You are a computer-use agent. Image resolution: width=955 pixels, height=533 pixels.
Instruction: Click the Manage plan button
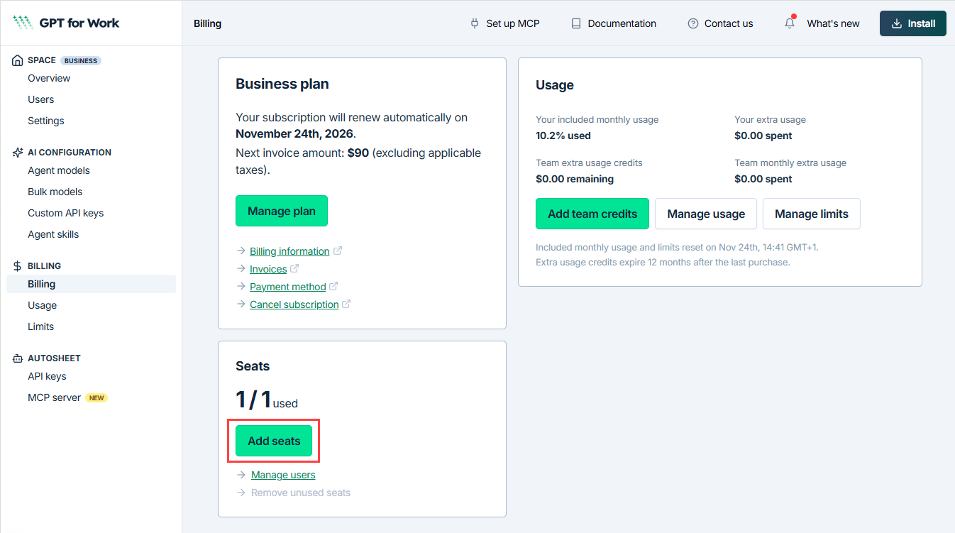282,211
